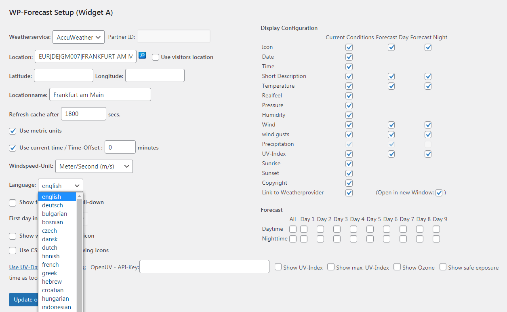The image size is (507, 312).
Task: Focus the Locationname text field
Action: (x=100, y=95)
